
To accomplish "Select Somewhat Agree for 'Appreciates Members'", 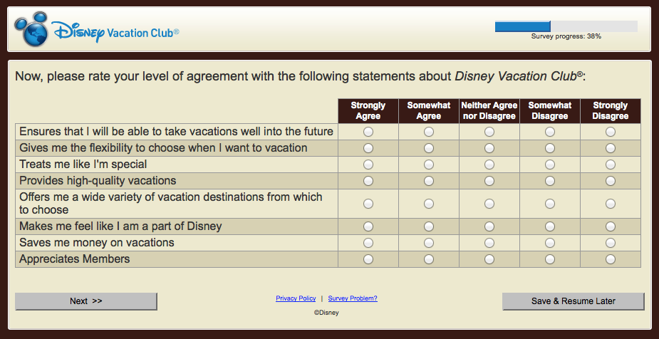I will coord(429,259).
